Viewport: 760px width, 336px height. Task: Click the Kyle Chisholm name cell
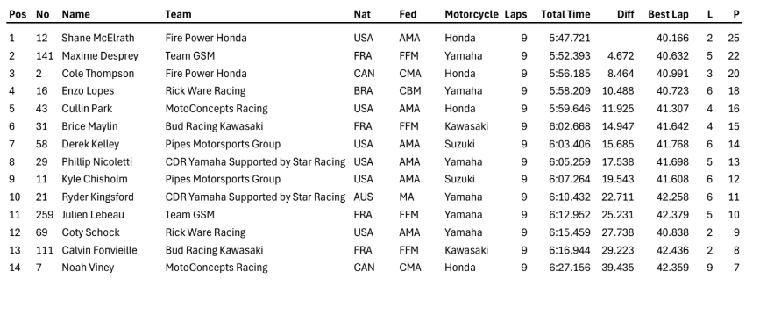pos(95,179)
